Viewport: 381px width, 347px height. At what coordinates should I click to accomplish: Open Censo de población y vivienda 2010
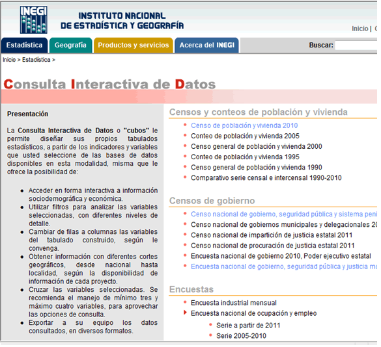(244, 125)
